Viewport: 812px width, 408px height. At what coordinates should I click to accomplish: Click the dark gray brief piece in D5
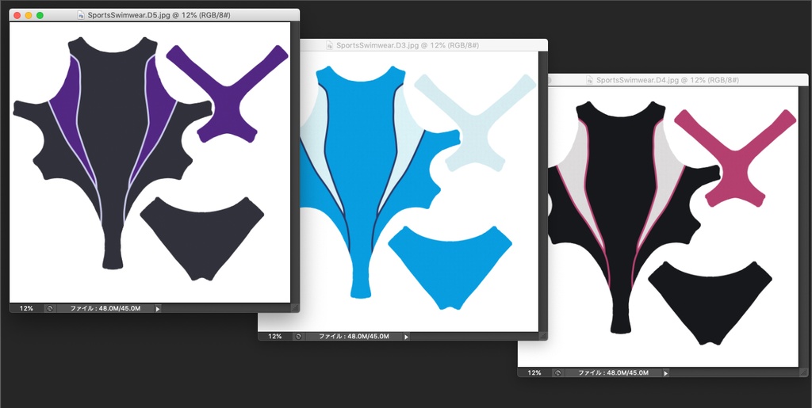[x=202, y=239]
